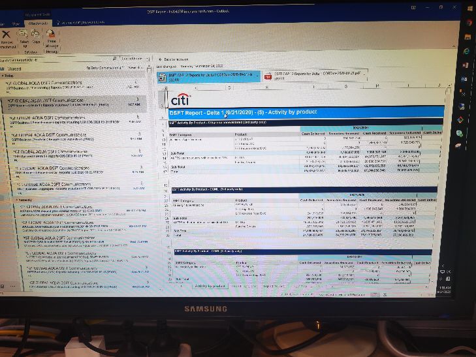Open the Current Folder search scope dropdown
Image resolution: width=476 pixels, height=357 pixels.
135,58
